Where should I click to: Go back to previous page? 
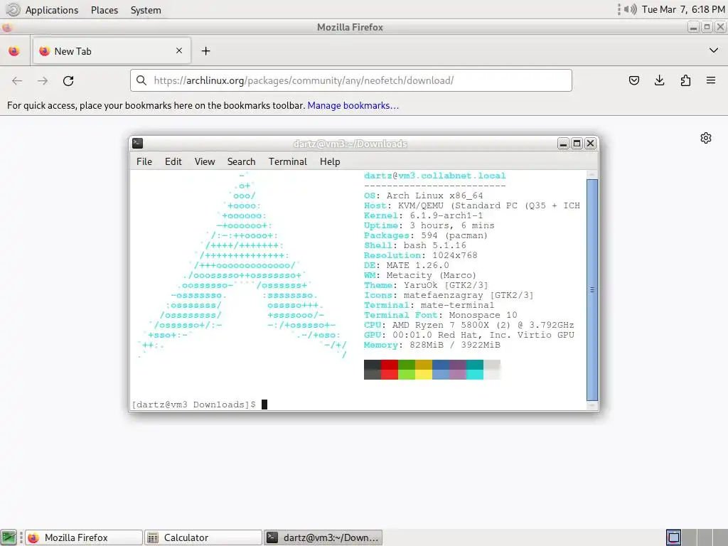click(17, 81)
